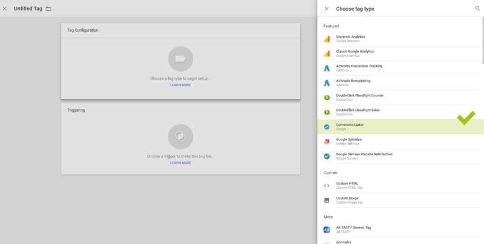Click the DoubleClick Floodlight Sales icon
484x244 pixels.
coord(327,112)
